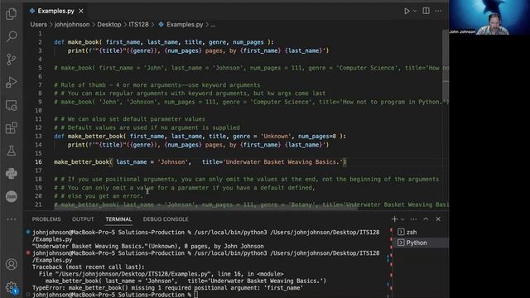Close the terminal panel
Image resolution: width=530 pixels, height=298 pixels.
(x=438, y=219)
